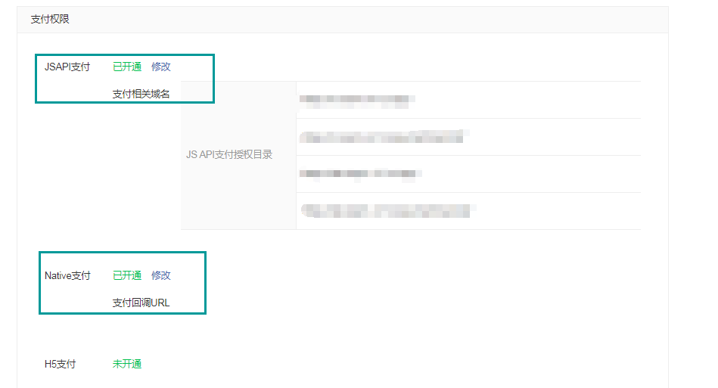The image size is (718, 388).
Task: Click 修改 link next to Native支付
Action: (160, 275)
